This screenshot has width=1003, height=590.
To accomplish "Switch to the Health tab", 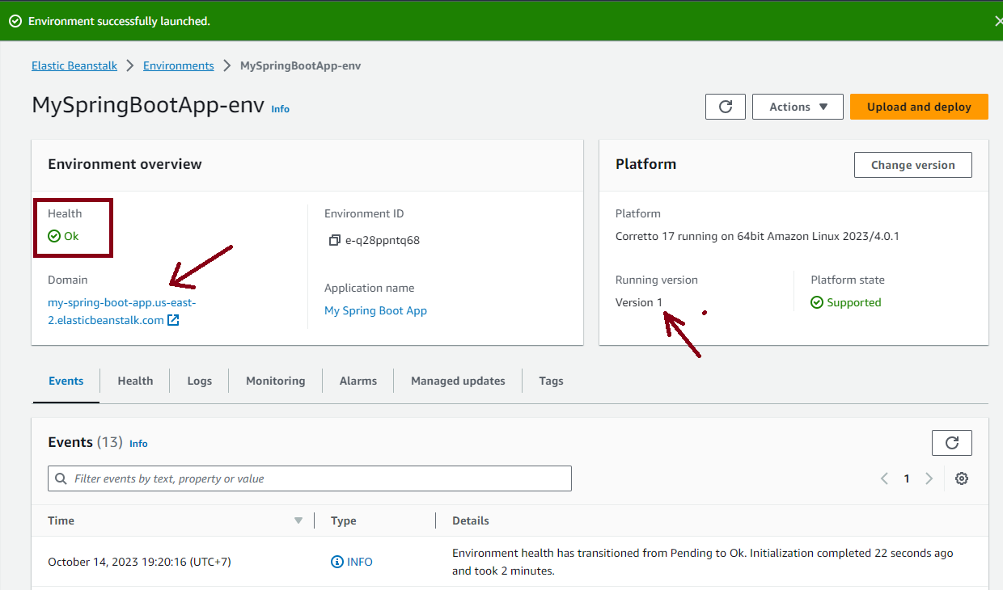I will (x=135, y=381).
